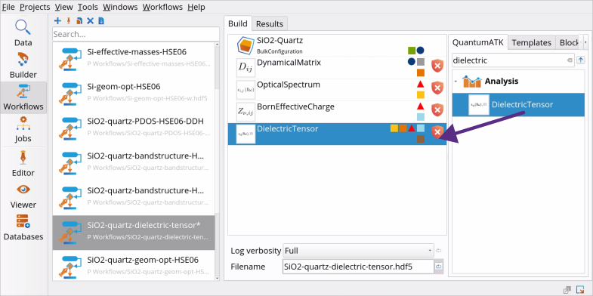Click the DynamicalMatrix Dij block icon
This screenshot has height=296, width=593.
[x=246, y=68]
